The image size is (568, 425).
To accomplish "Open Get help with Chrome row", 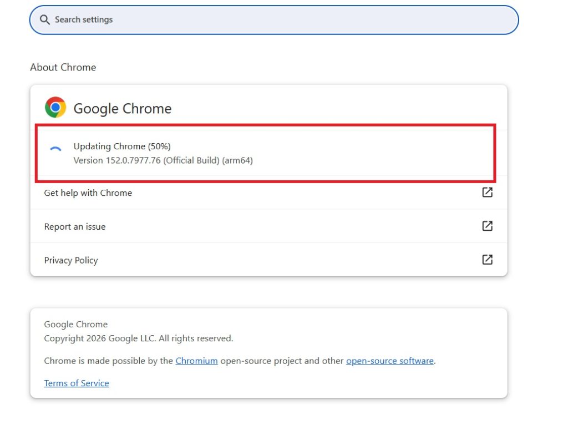I will pos(269,193).
